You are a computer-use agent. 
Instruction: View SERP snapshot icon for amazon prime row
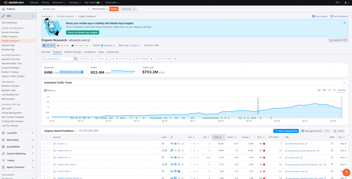click(x=332, y=151)
